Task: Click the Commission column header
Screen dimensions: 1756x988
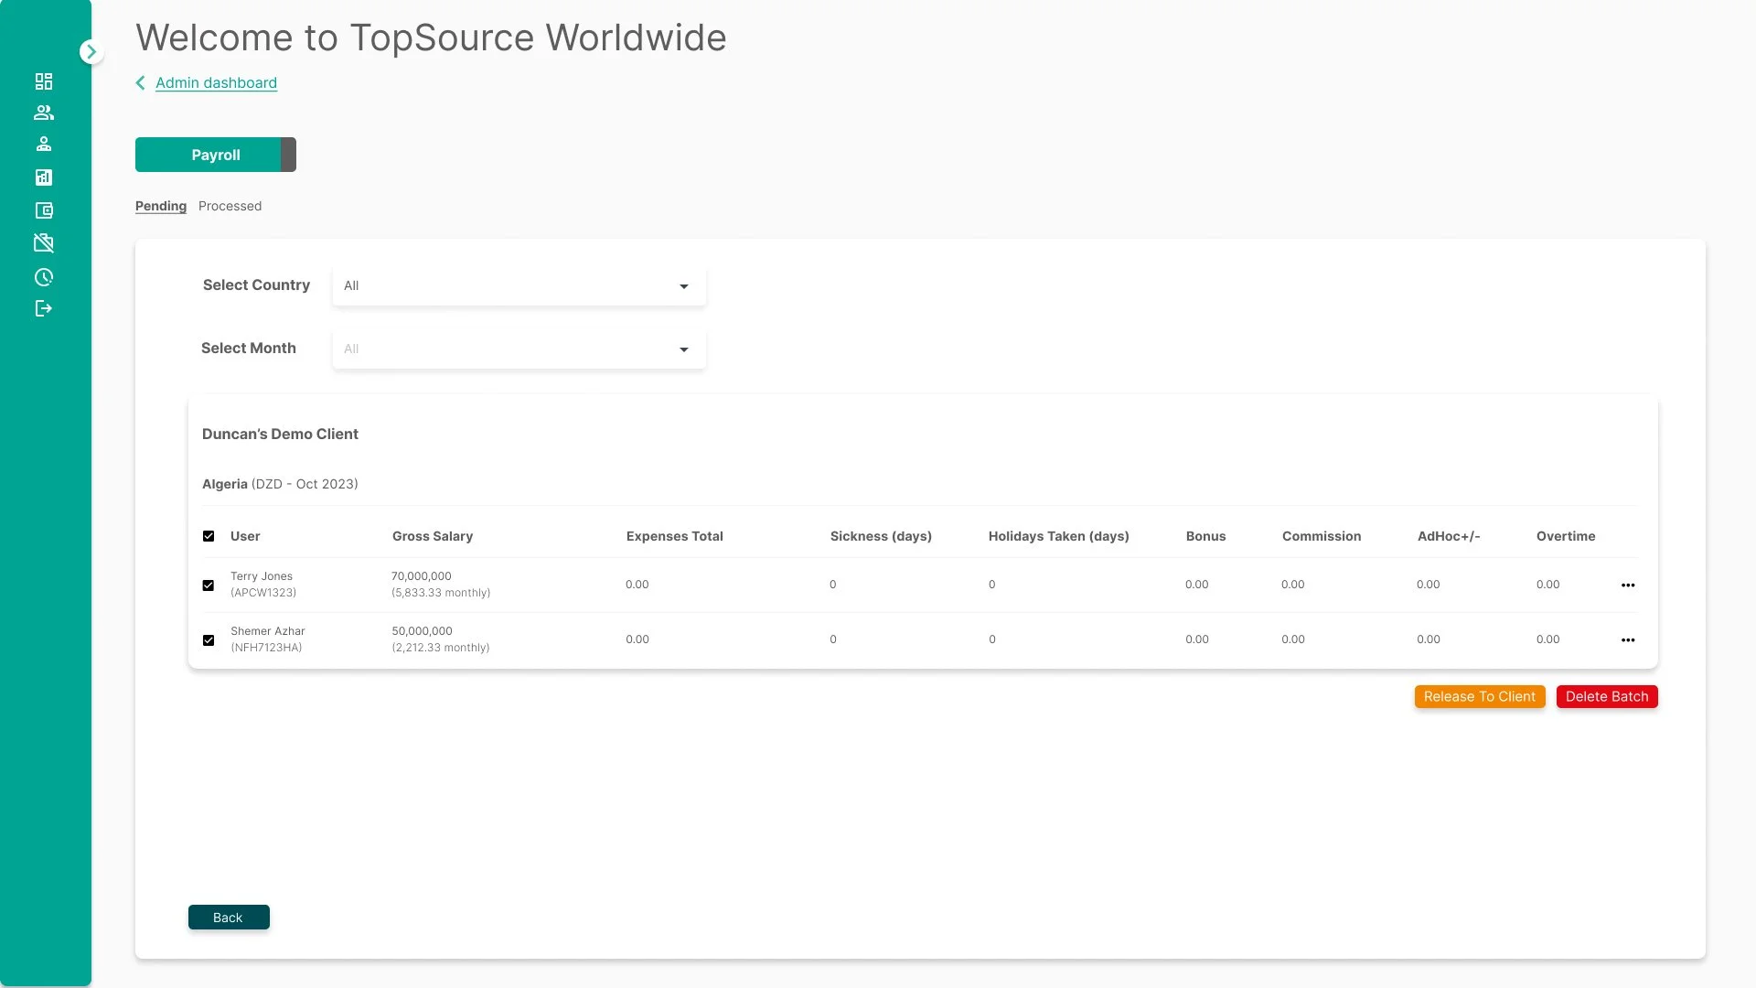Action: [x=1322, y=536]
